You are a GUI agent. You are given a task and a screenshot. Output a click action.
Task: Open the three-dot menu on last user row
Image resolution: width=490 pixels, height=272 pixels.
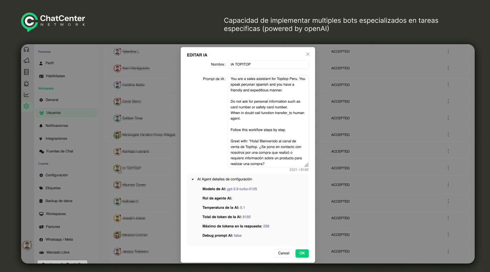click(x=448, y=251)
